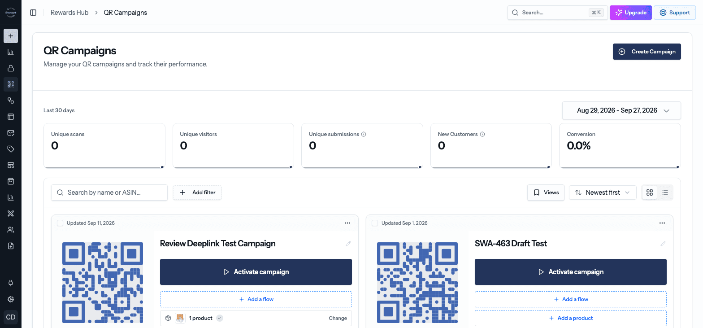The width and height of the screenshot is (703, 328).
Task: Toggle the sidebar panel icon in the header
Action: (33, 13)
